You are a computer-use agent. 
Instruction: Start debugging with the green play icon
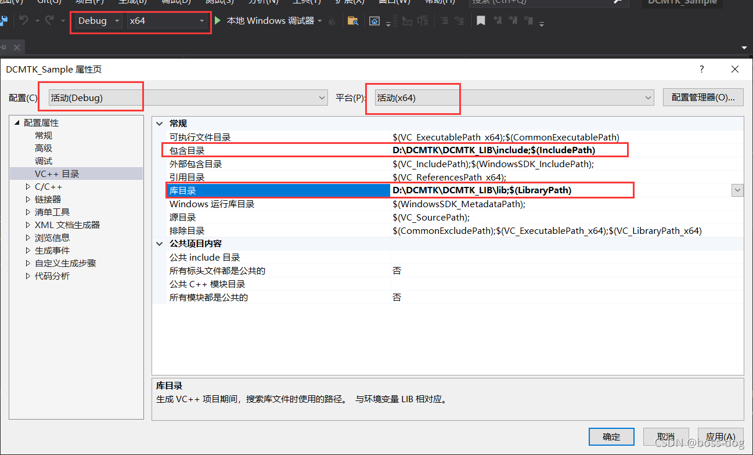(x=218, y=21)
